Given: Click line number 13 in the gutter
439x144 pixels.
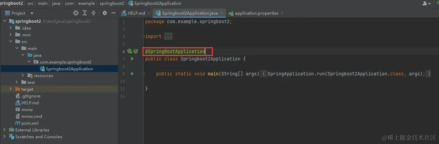Looking at the screenshot, I should (122, 89).
